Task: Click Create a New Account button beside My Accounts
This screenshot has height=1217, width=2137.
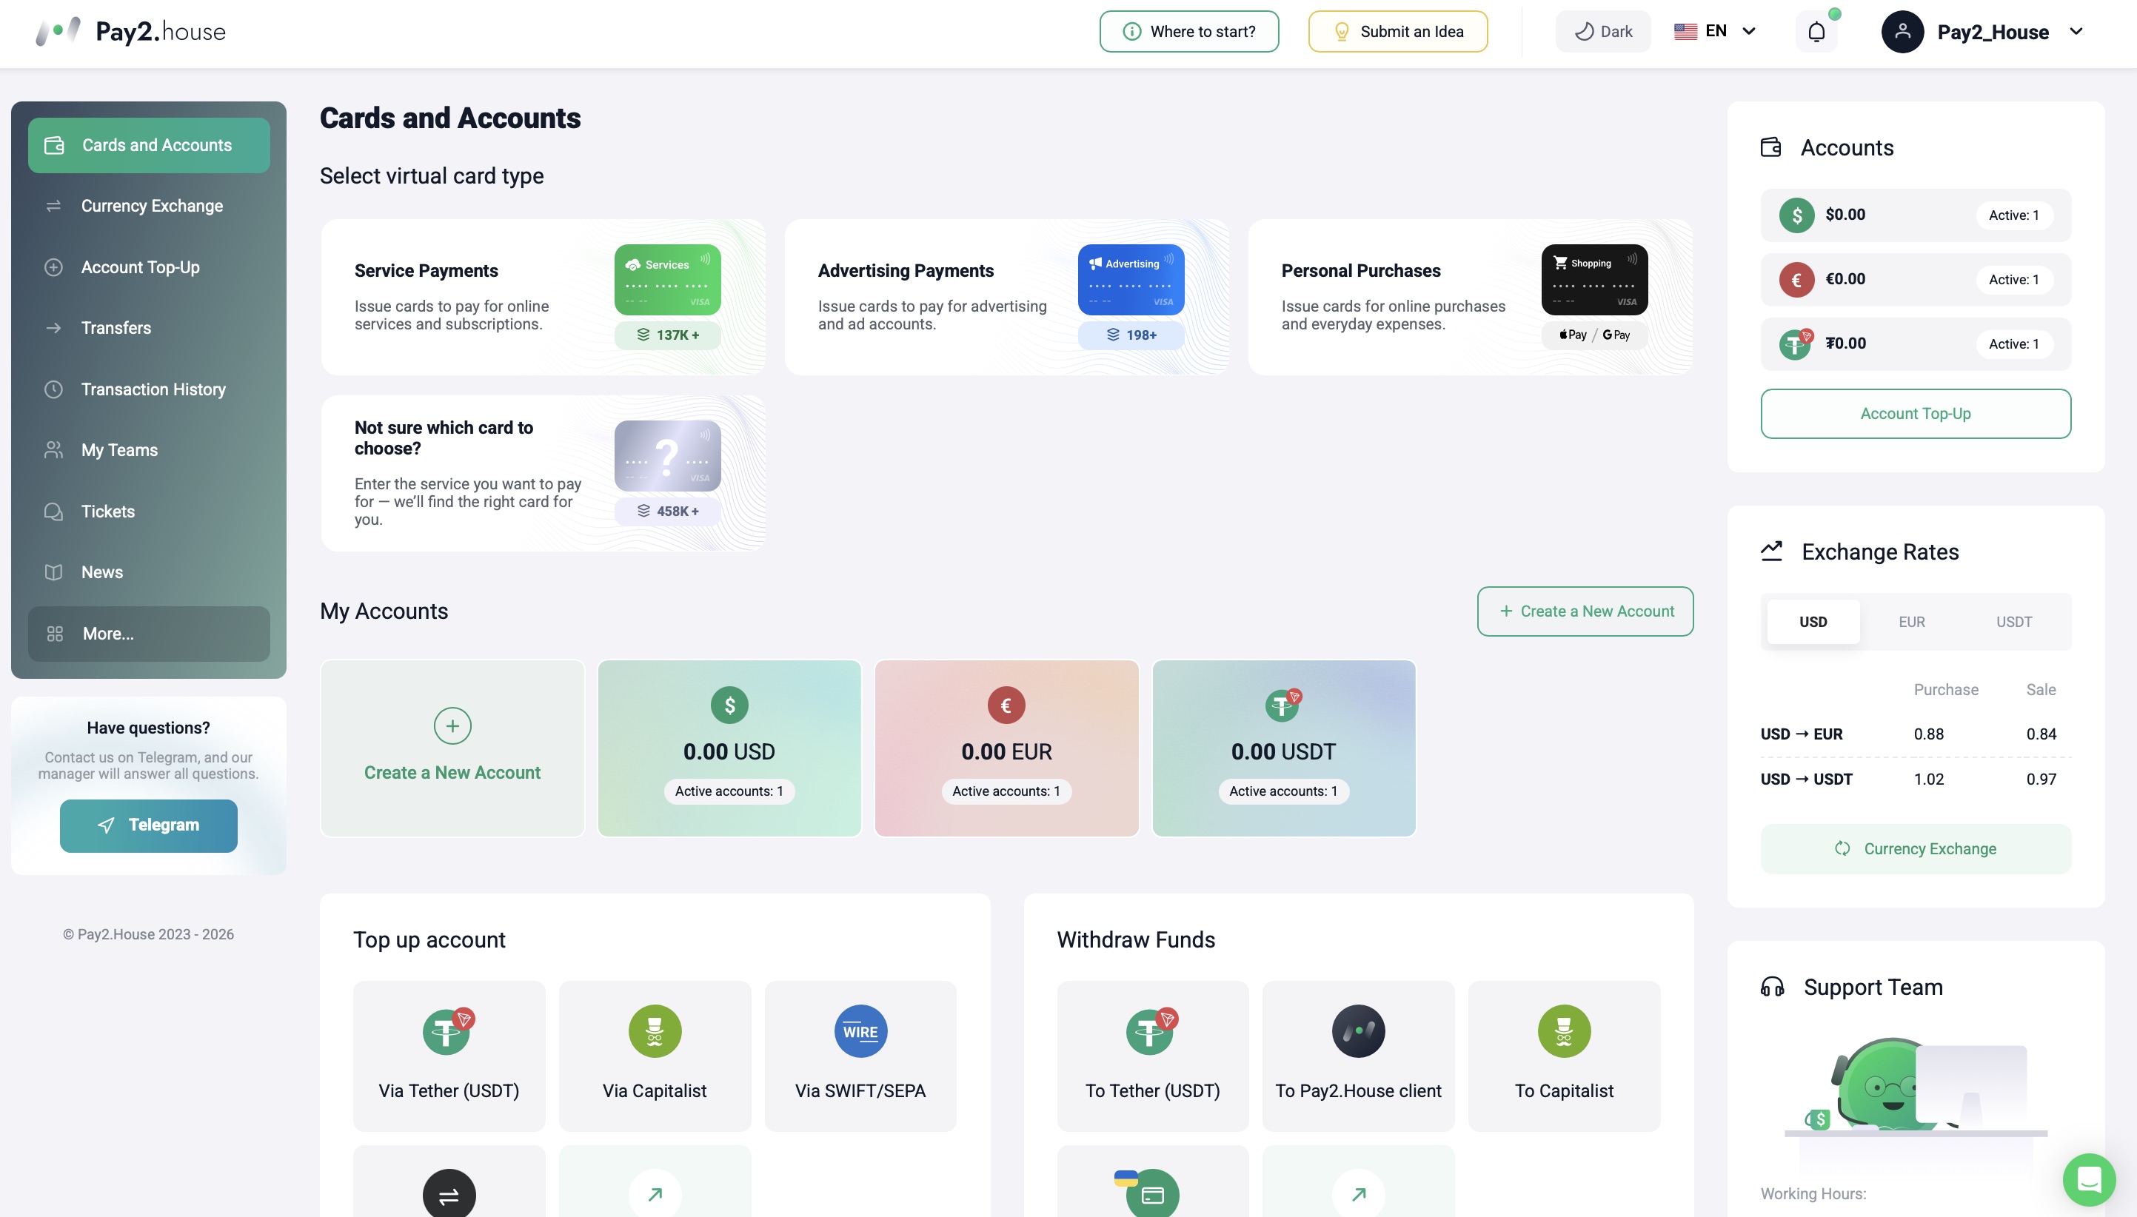Action: (1585, 611)
